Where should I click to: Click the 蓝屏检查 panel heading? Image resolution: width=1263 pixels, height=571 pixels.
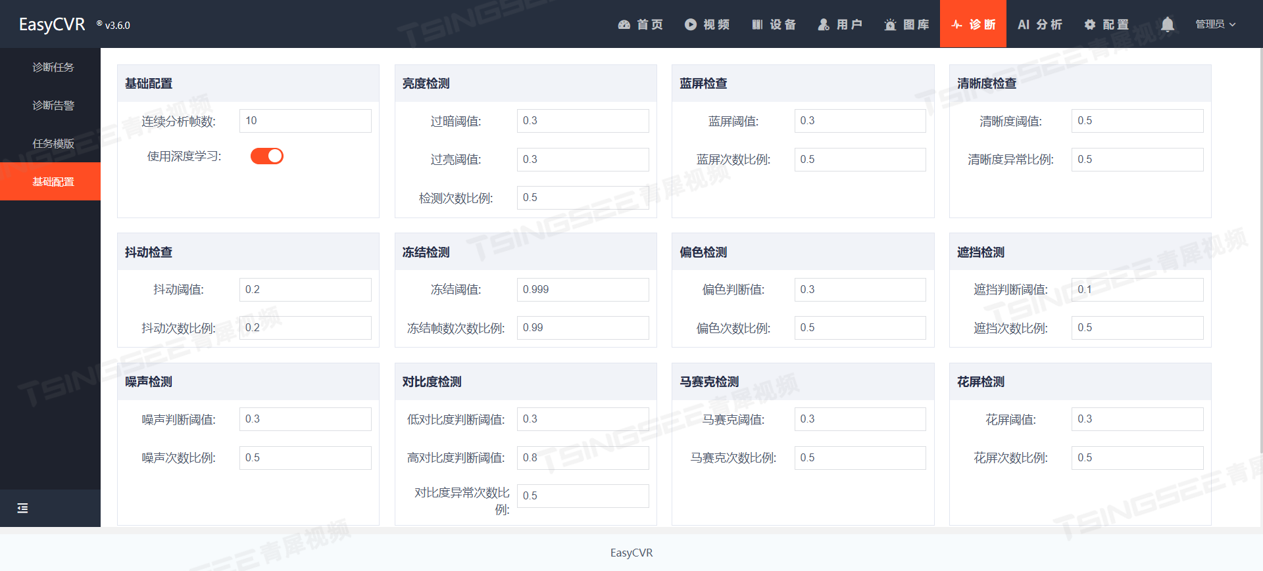pyautogui.click(x=704, y=83)
